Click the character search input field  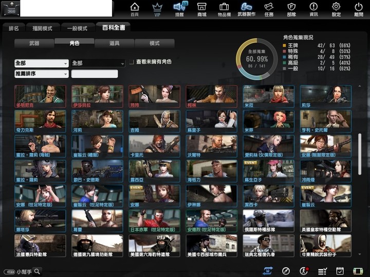pos(95,74)
